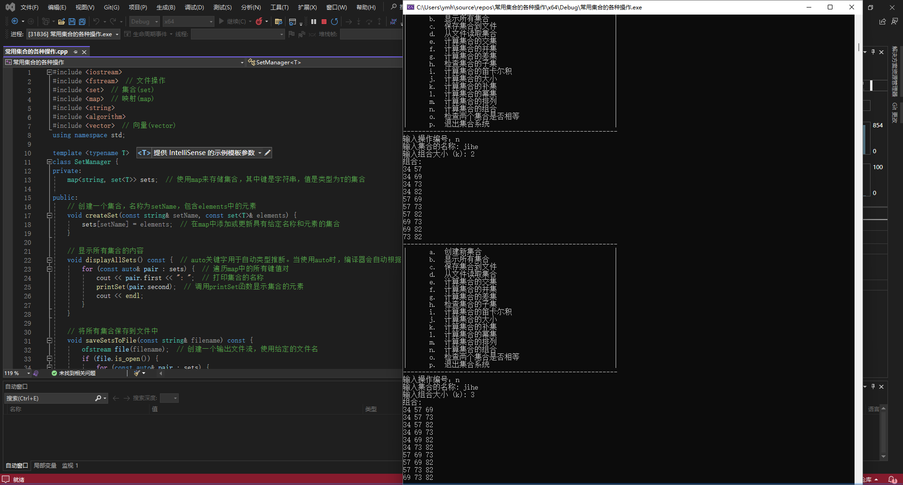Click the live share icon at top right

point(882,22)
